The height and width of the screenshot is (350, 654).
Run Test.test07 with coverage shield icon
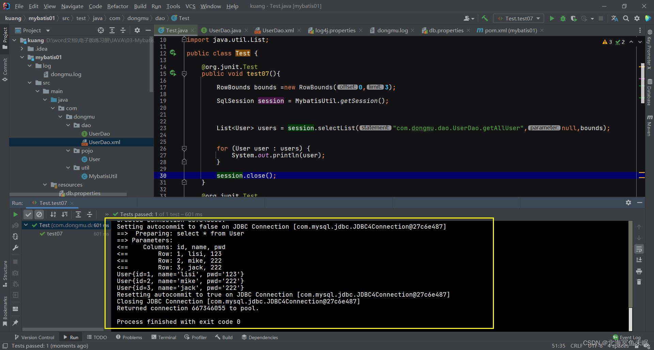pos(574,18)
